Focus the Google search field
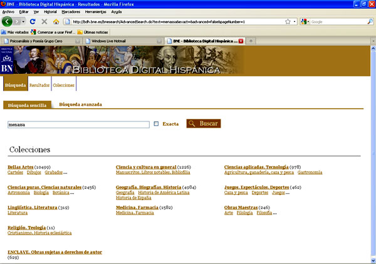 338,22
